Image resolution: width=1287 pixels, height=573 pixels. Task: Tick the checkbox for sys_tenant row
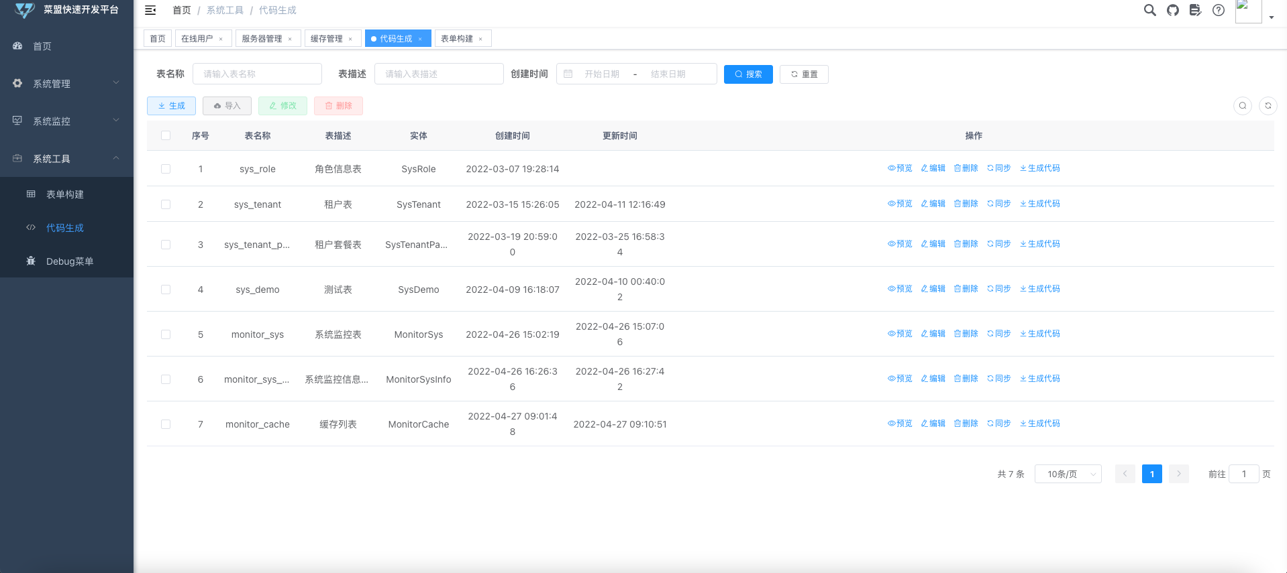coord(166,204)
